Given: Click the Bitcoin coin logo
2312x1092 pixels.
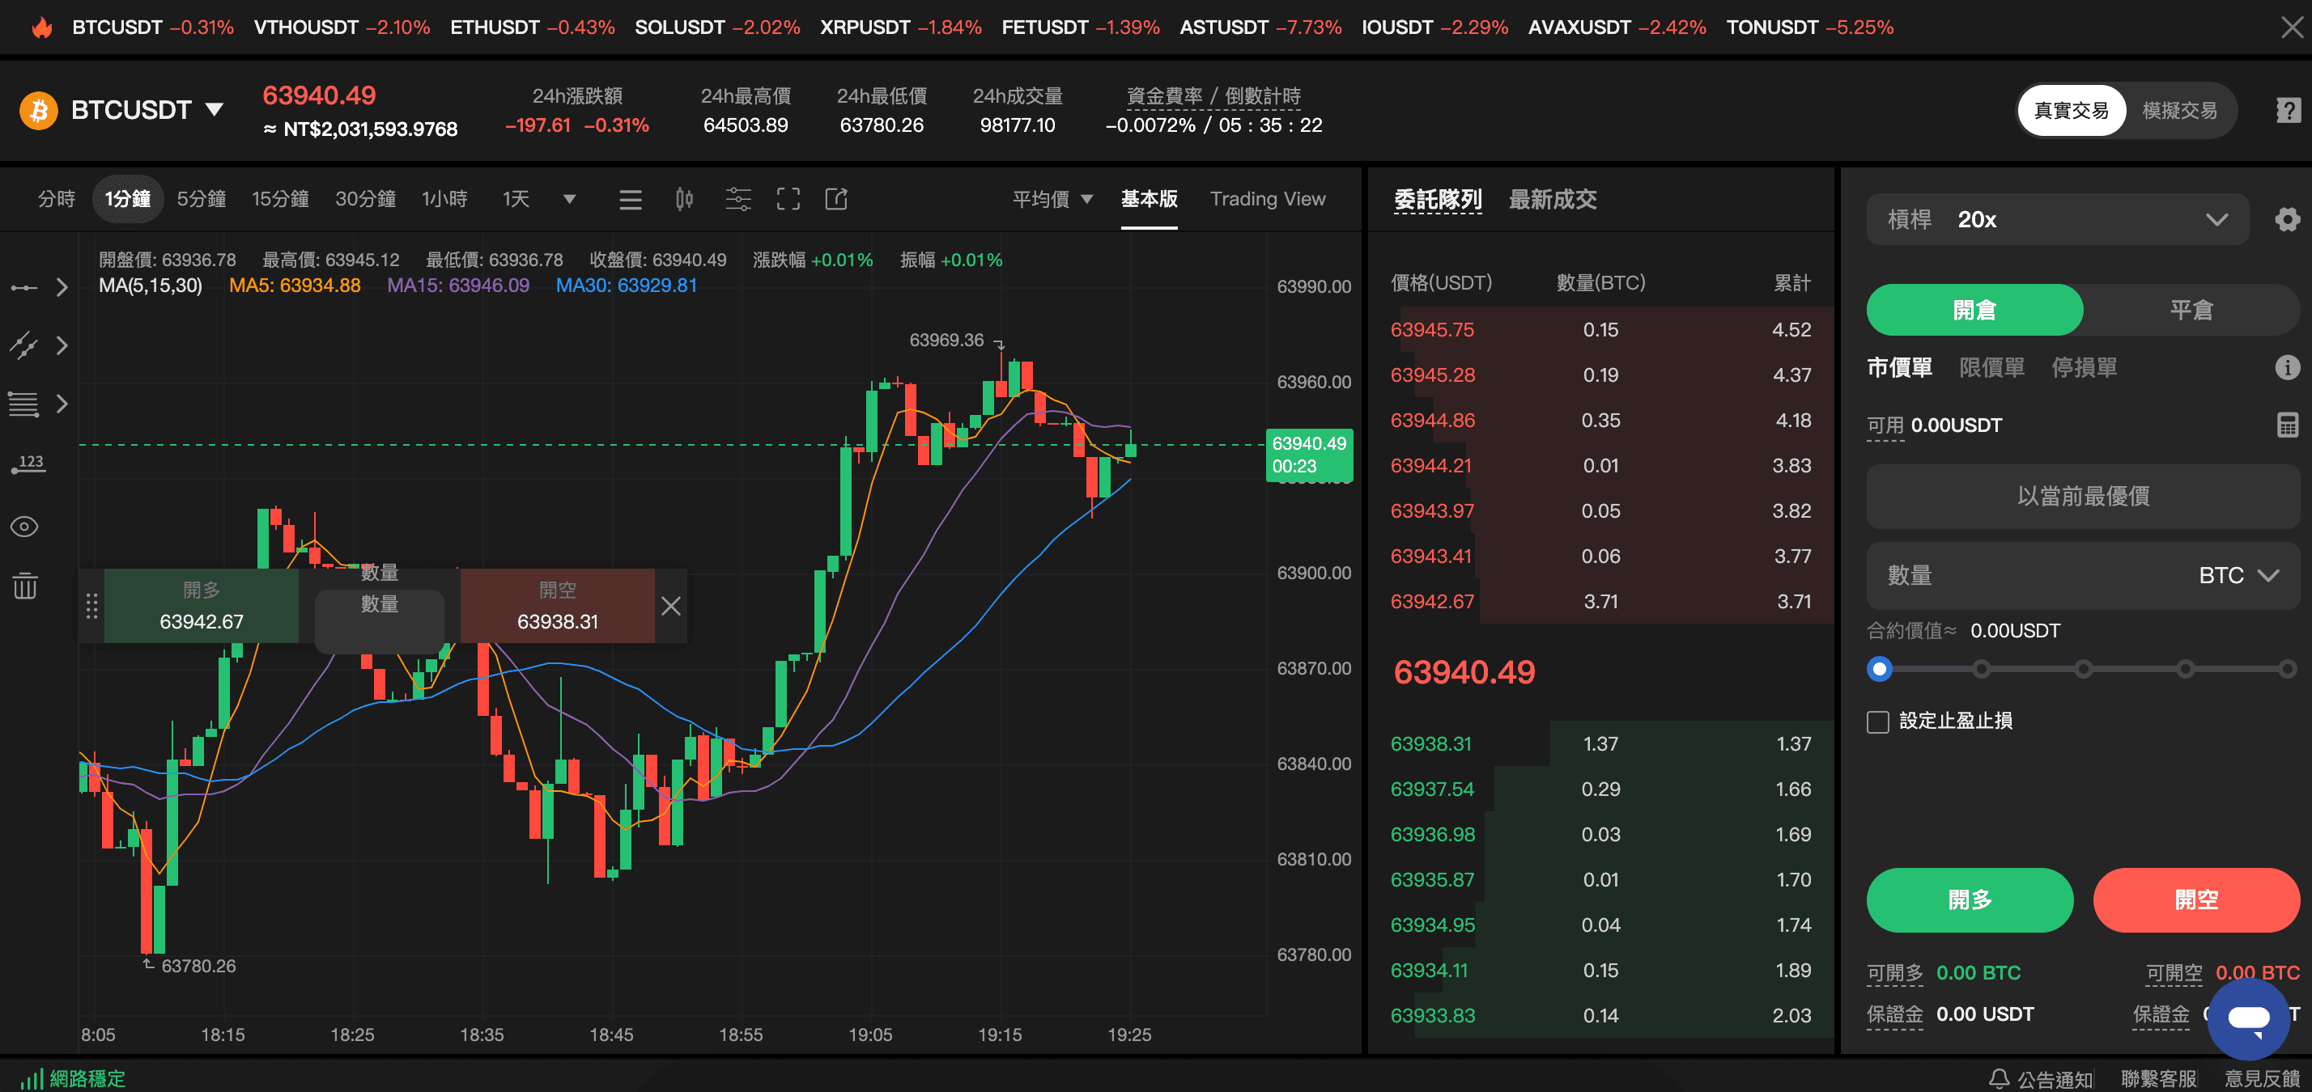Looking at the screenshot, I should coord(39,110).
